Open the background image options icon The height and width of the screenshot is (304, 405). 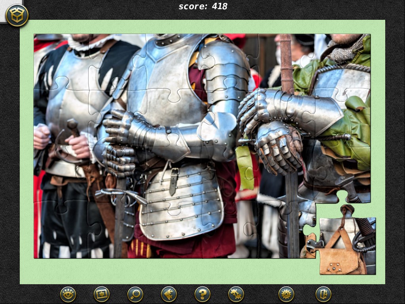(101, 294)
